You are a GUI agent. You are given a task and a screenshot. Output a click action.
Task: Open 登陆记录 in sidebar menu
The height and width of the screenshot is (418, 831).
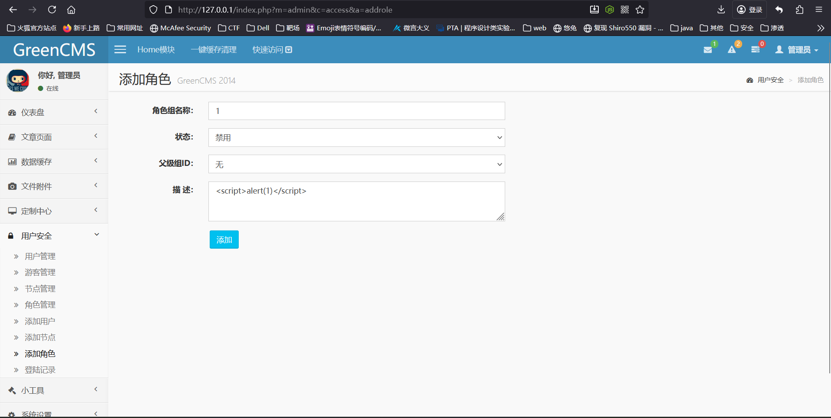click(x=40, y=370)
